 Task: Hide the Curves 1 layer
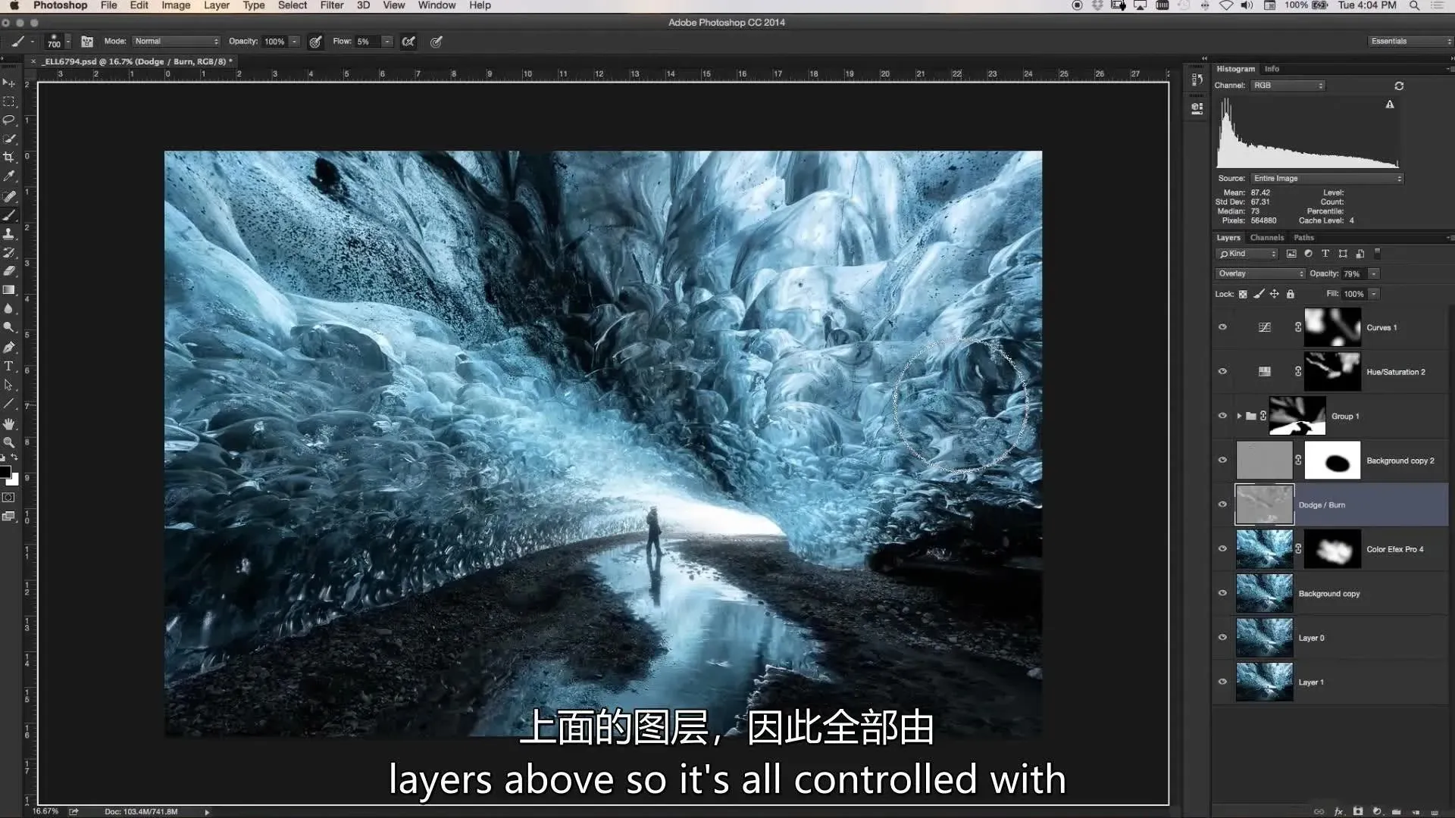1222,327
